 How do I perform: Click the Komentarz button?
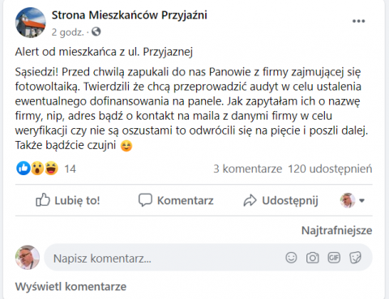176,200
